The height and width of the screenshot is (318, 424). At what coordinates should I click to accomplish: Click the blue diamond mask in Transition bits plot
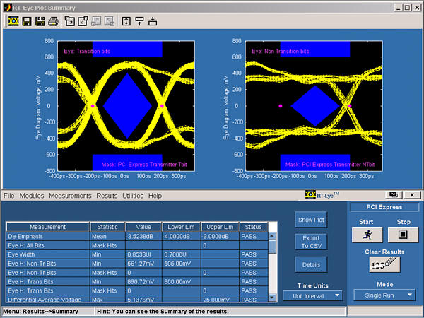coord(127,106)
